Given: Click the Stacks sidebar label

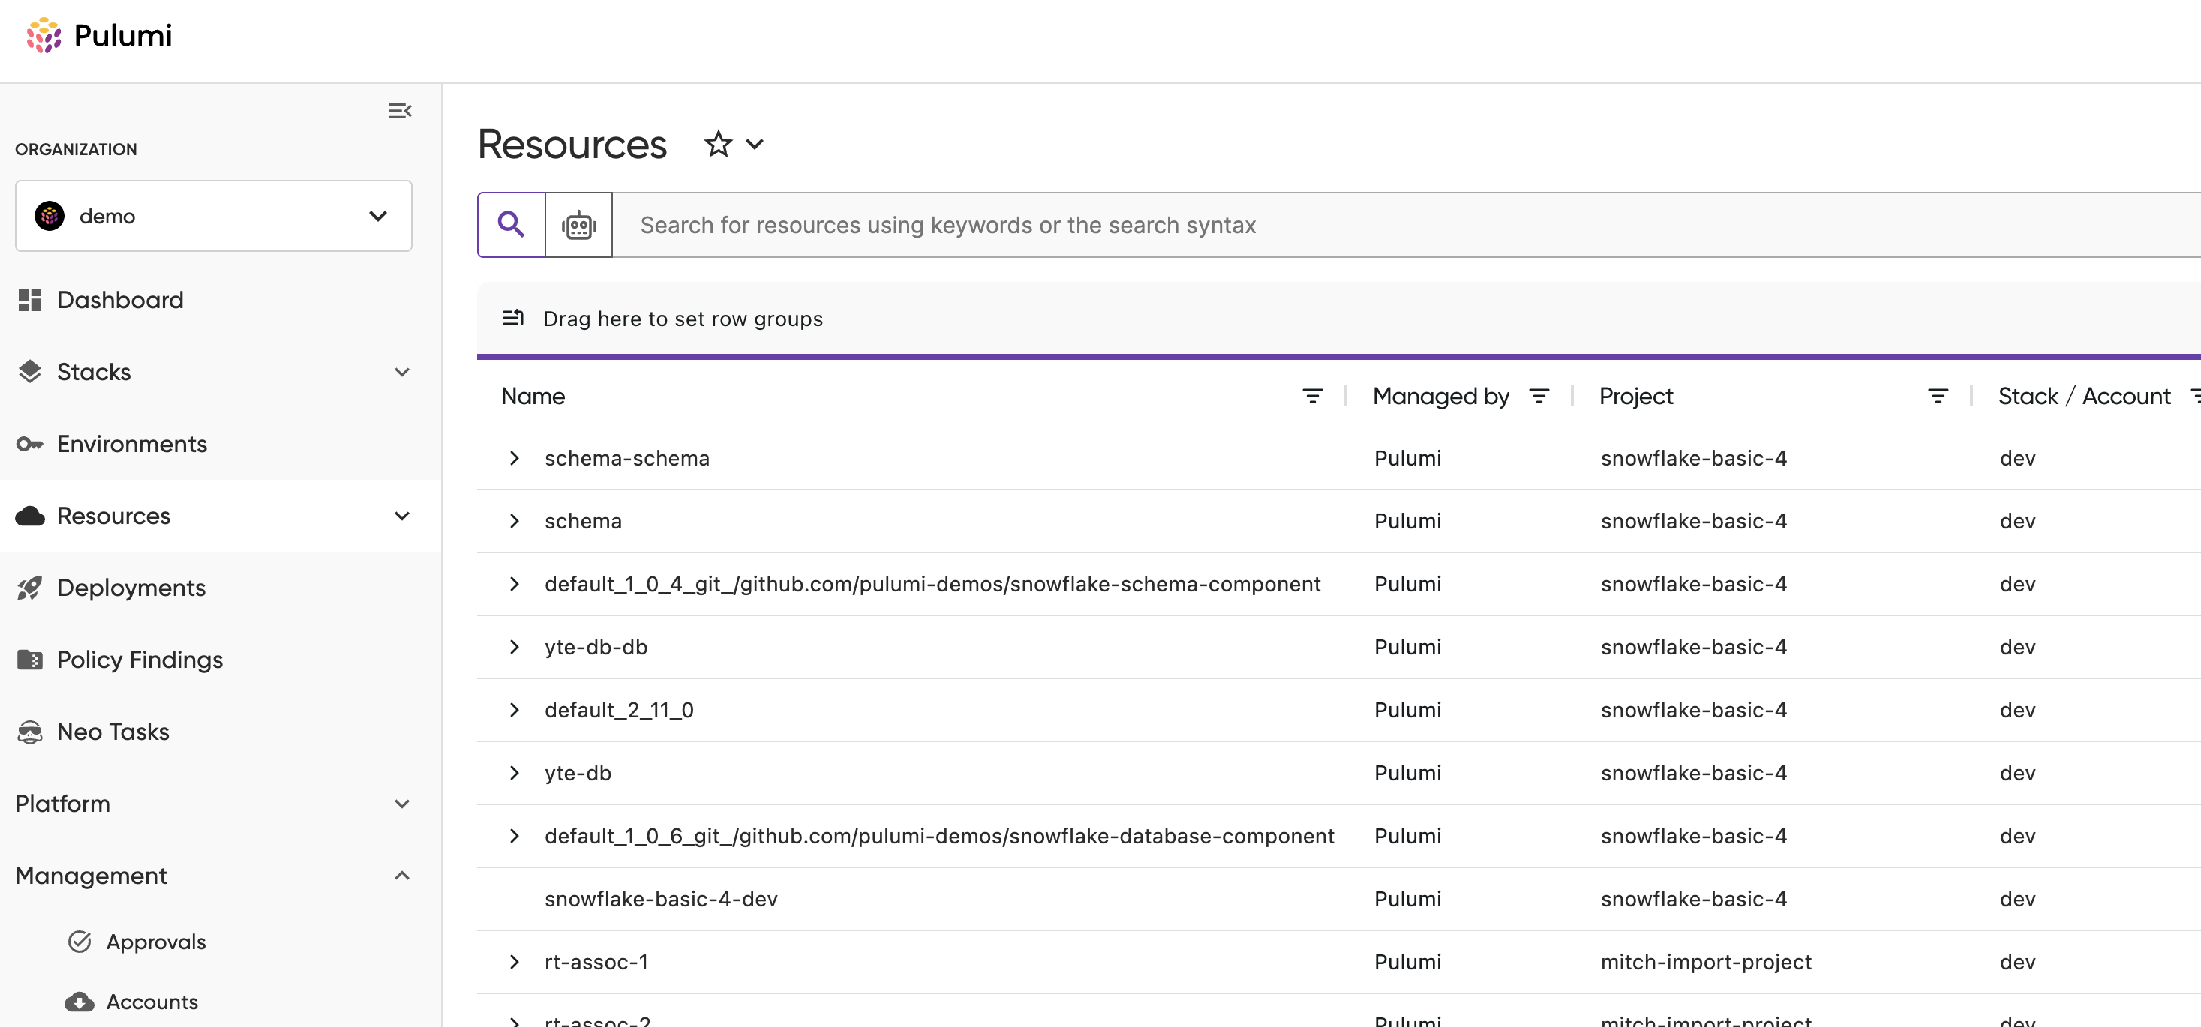Looking at the screenshot, I should coord(94,371).
